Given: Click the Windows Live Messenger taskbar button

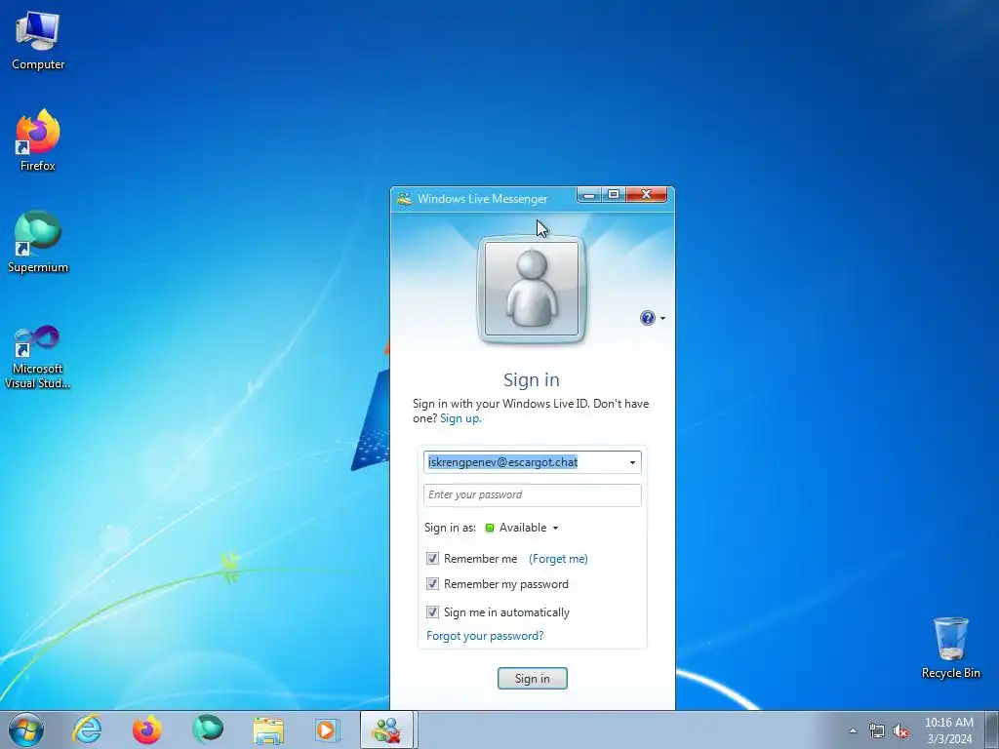Looking at the screenshot, I should (x=387, y=729).
